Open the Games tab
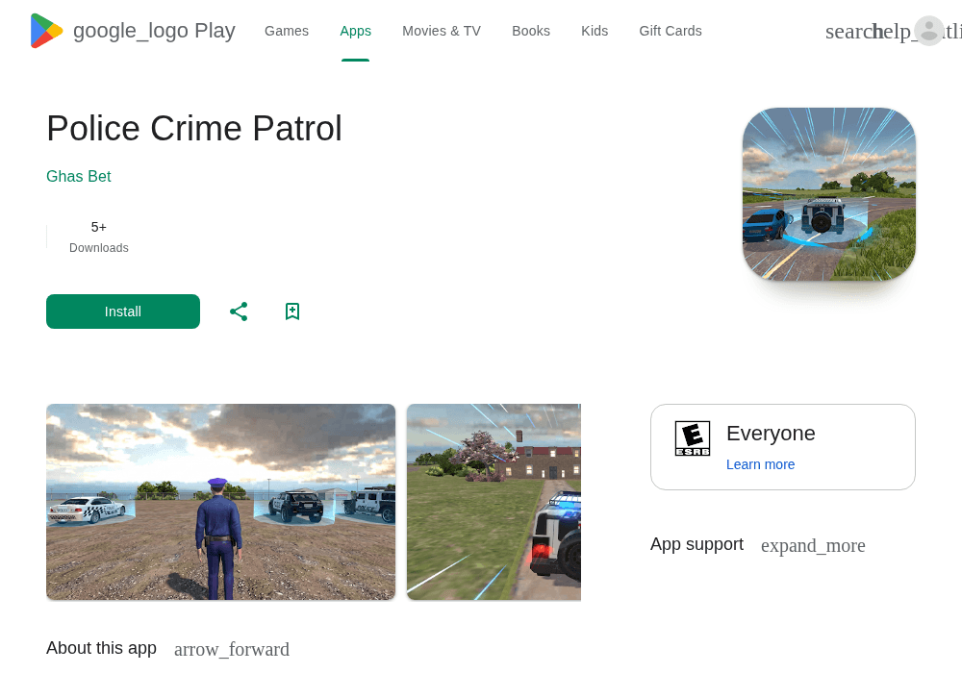The image size is (962, 673). (287, 31)
